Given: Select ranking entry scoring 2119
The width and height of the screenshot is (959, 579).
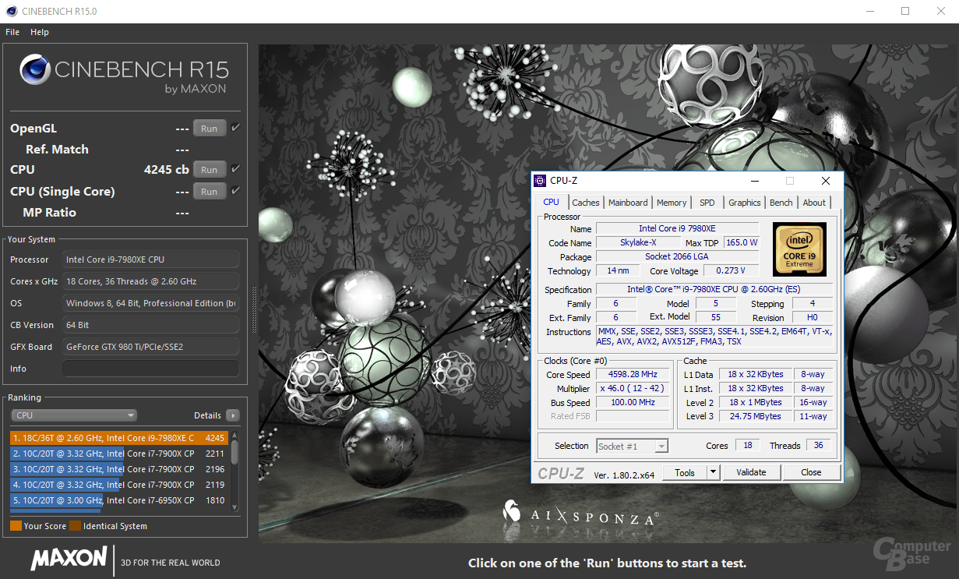Looking at the screenshot, I should click(119, 485).
